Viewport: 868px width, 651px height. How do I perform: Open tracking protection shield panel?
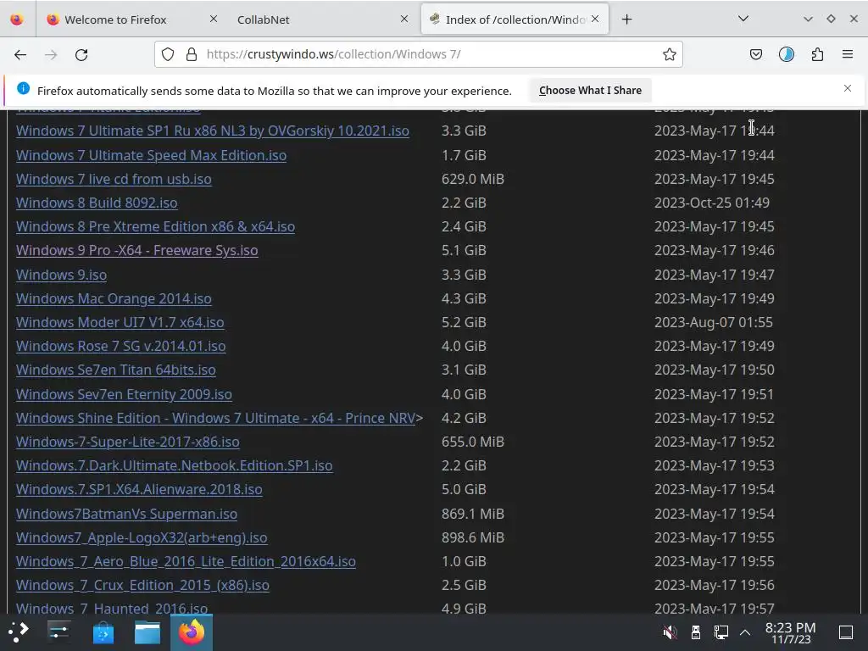[168, 54]
